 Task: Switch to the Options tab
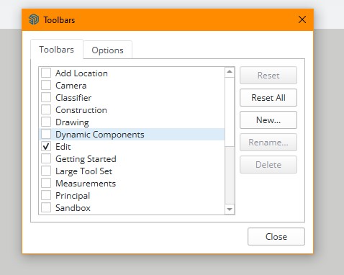point(107,50)
